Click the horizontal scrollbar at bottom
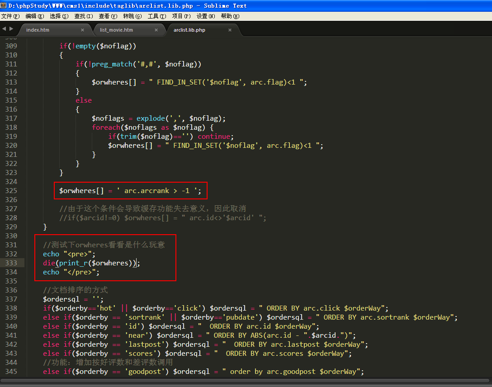The image size is (492, 387). point(245,381)
